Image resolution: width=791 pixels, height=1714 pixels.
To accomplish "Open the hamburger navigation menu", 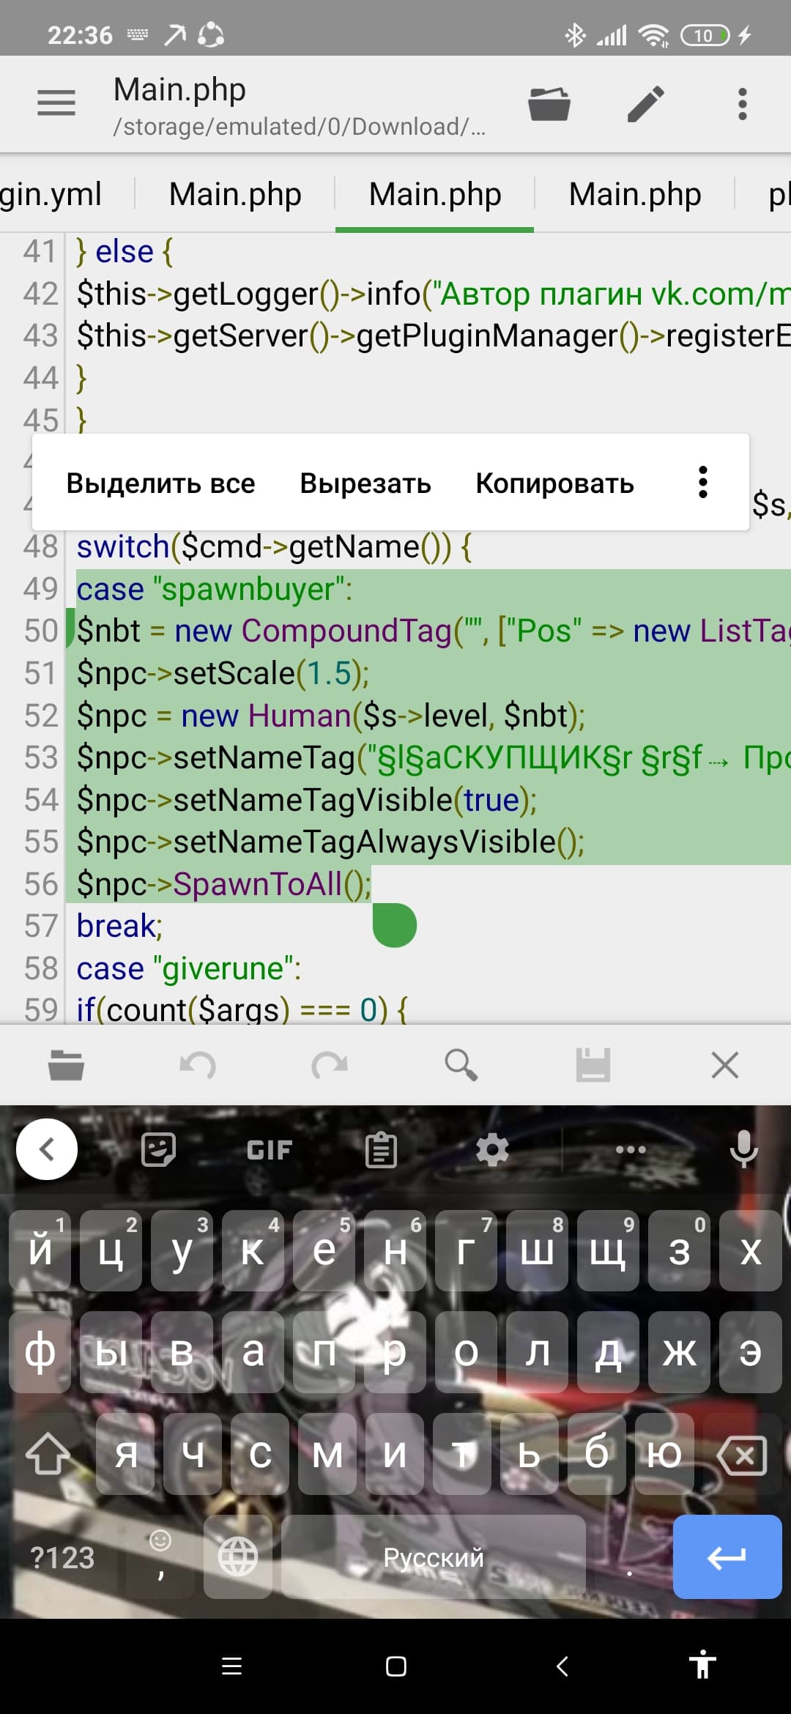I will (56, 103).
